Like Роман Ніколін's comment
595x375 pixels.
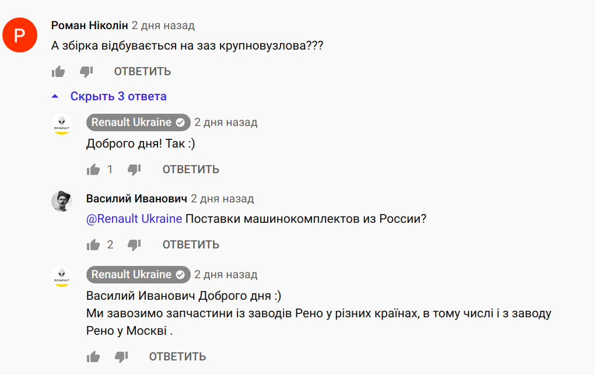pos(58,72)
